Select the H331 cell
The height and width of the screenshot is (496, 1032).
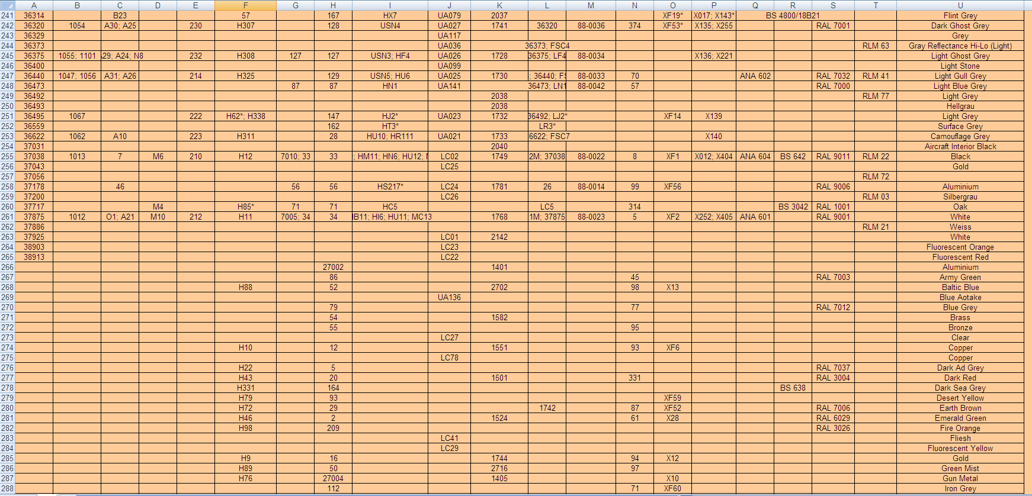[x=245, y=388]
